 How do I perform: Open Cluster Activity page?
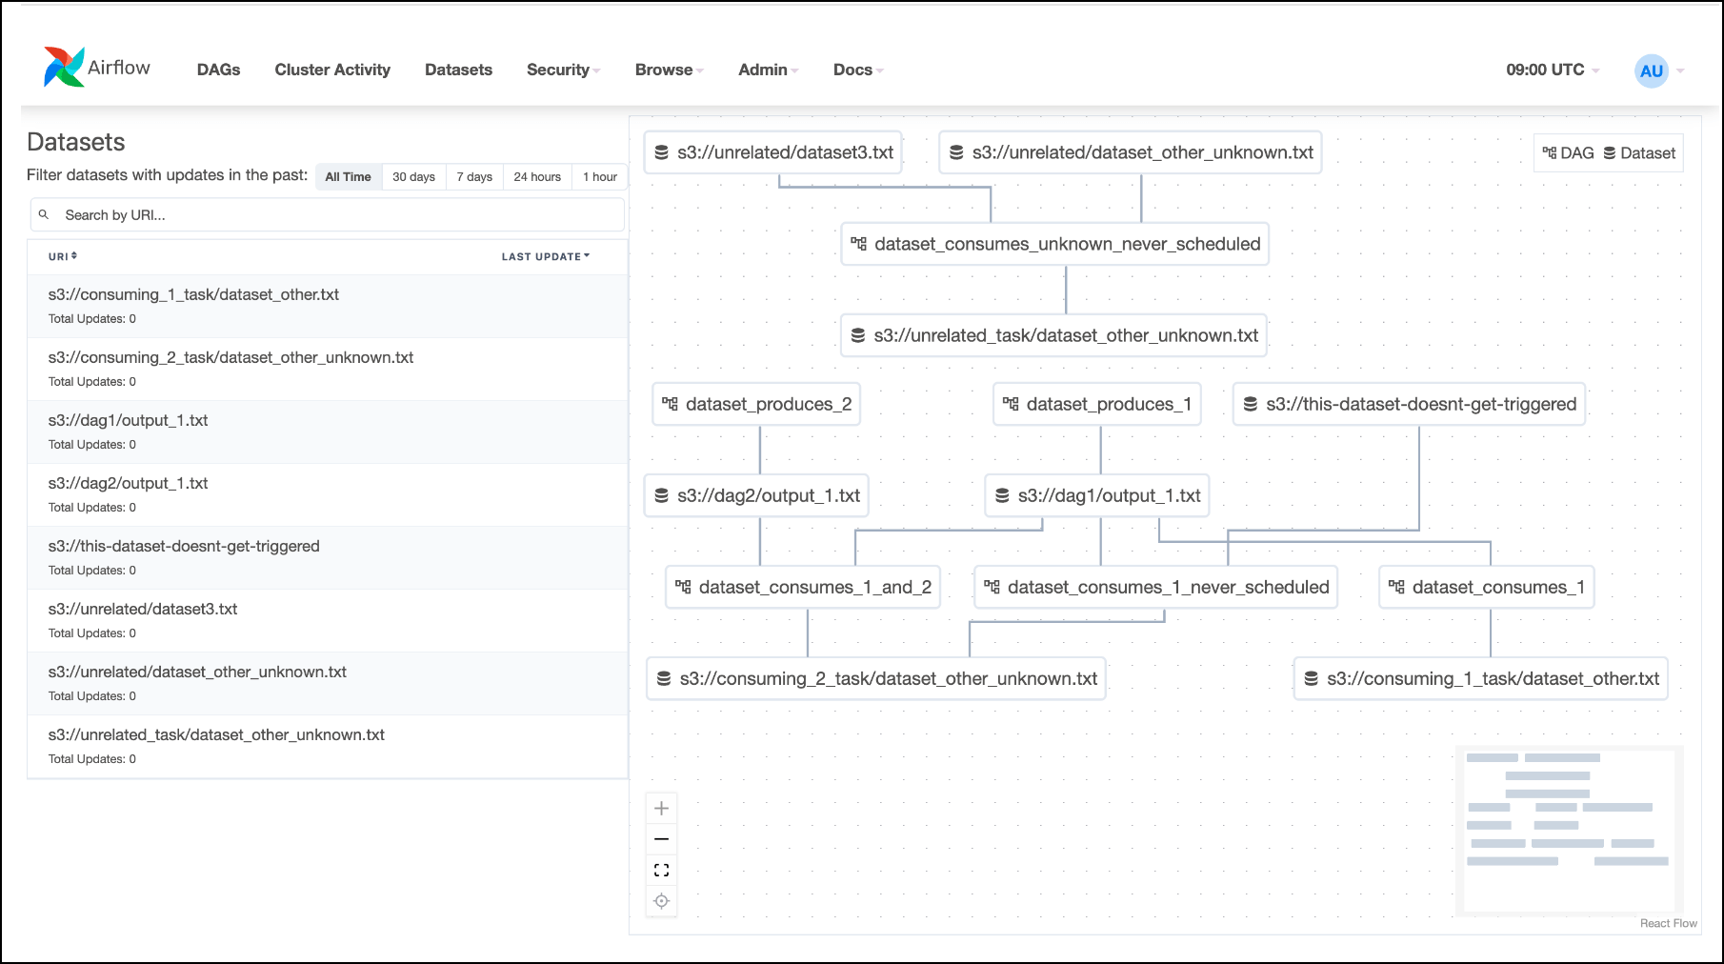(332, 70)
